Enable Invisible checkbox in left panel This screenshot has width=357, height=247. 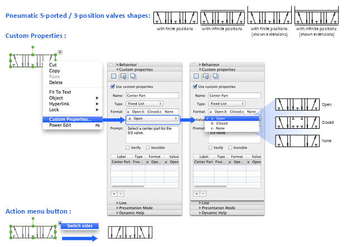pos(148,148)
